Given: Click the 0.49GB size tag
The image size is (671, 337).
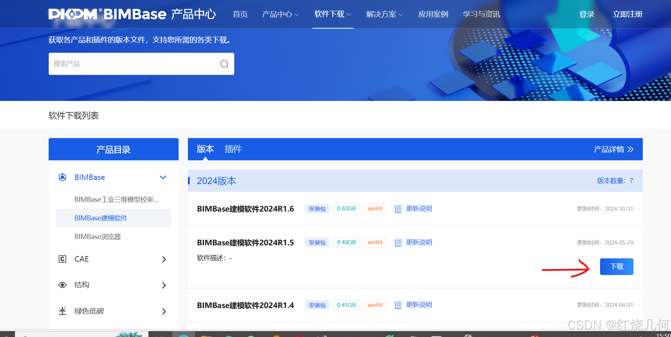Looking at the screenshot, I should (x=346, y=243).
